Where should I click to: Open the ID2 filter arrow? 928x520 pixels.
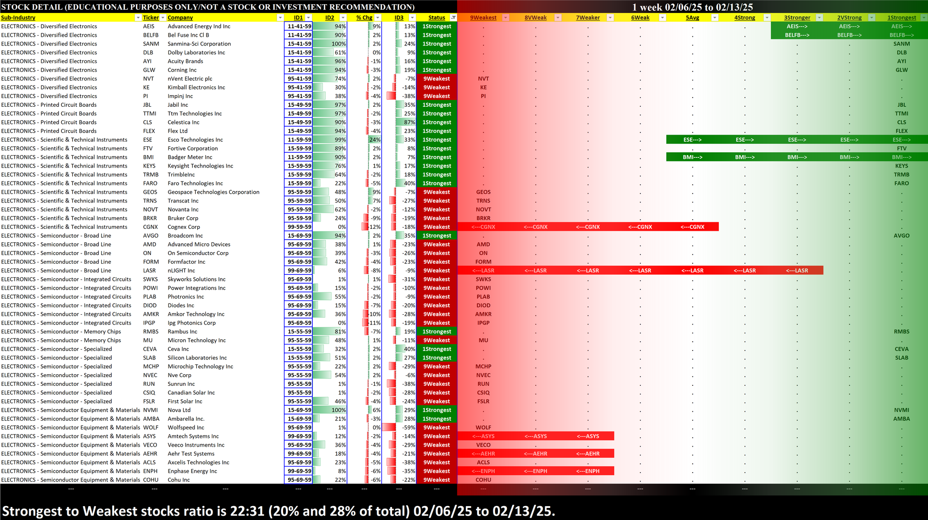(343, 18)
